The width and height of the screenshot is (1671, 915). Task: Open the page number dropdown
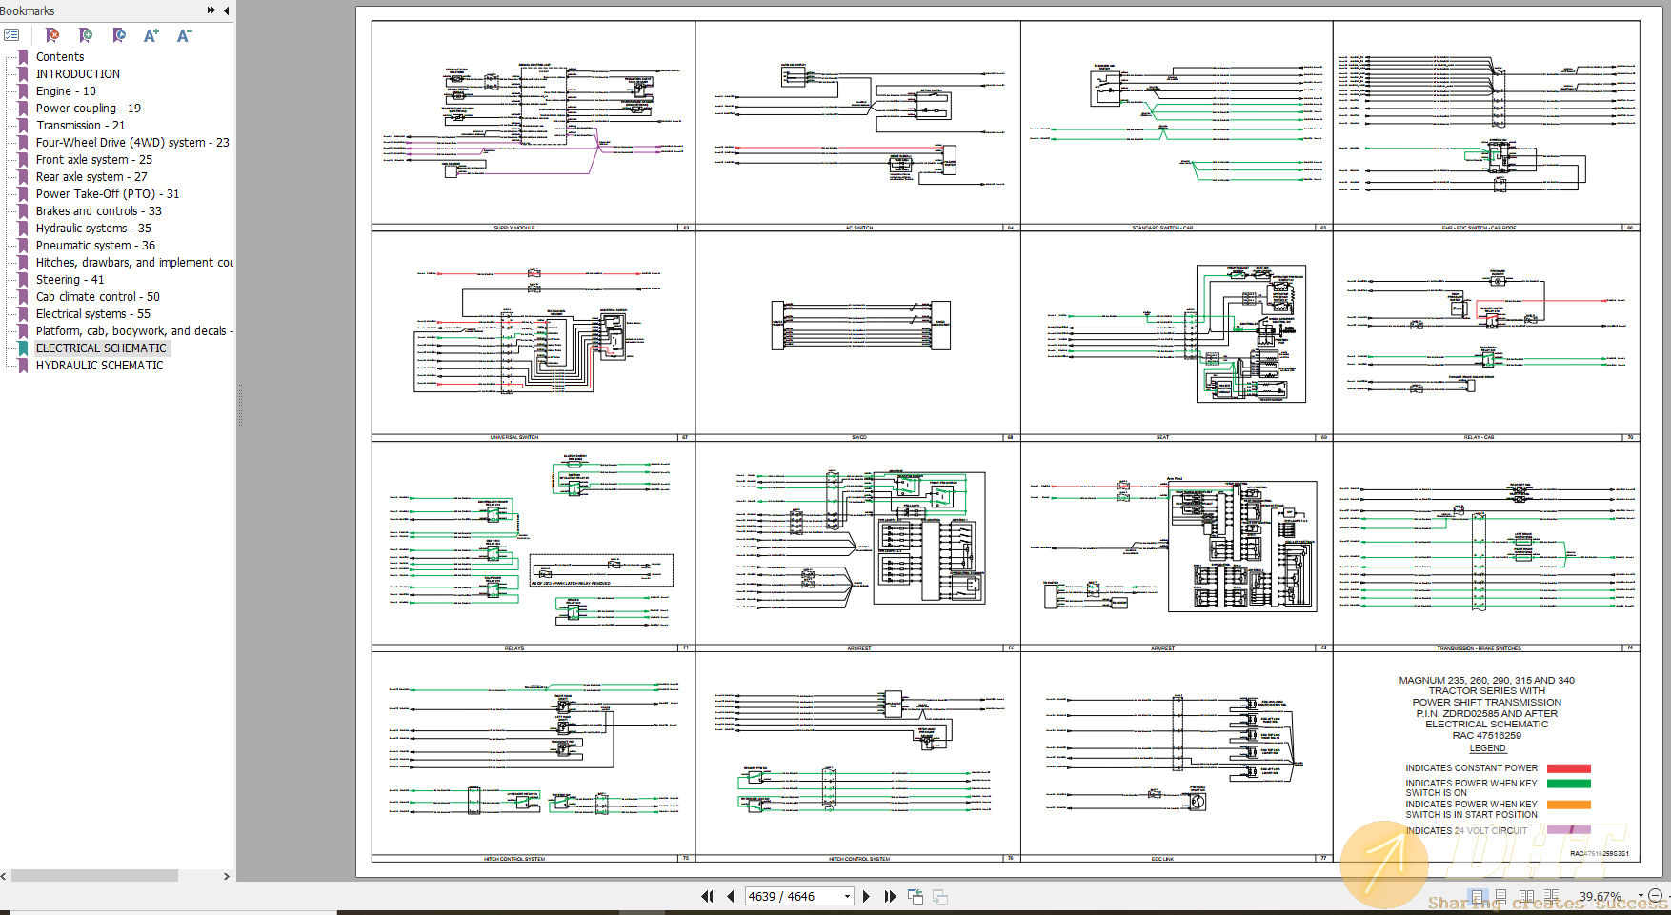[x=847, y=896]
